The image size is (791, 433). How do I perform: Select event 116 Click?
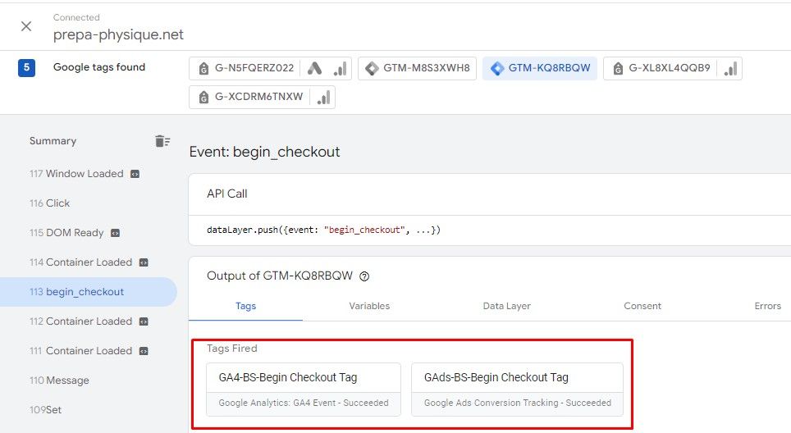(x=49, y=203)
